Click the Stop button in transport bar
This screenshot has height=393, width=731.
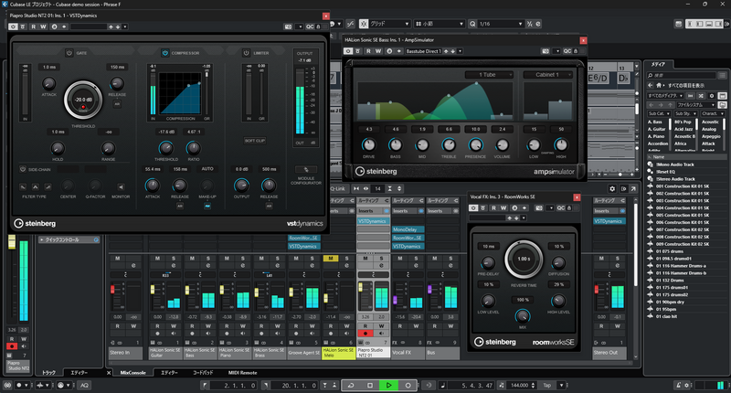[370, 386]
